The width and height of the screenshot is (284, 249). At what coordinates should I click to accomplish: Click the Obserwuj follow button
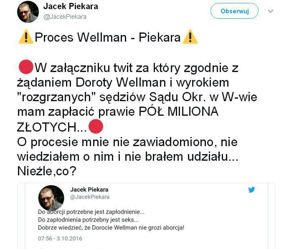(234, 11)
